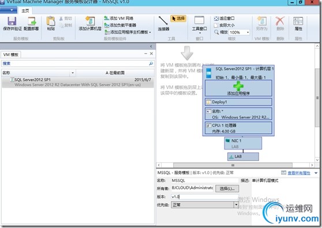Add a VM network (添加 VM 网络)
Viewport: 322px width, 228px height.
(119, 18)
